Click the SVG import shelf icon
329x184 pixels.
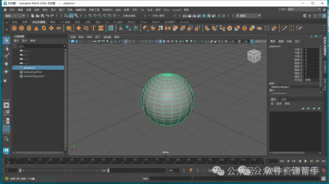(101, 28)
